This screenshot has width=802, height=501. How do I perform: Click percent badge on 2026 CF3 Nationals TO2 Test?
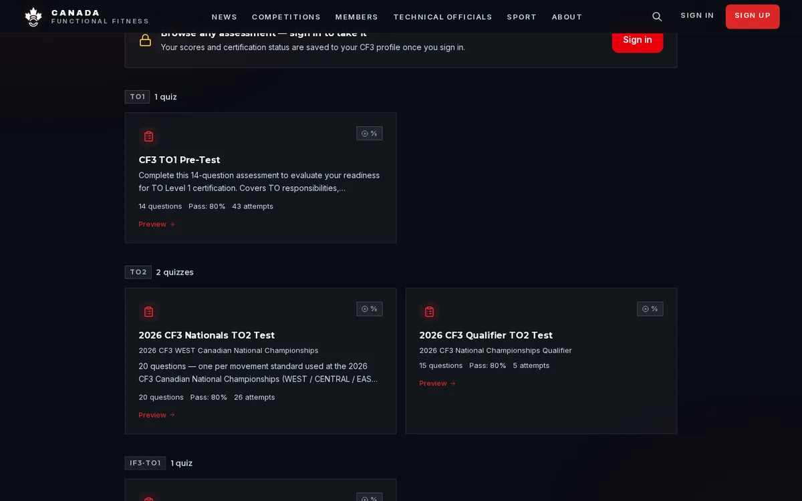[370, 309]
